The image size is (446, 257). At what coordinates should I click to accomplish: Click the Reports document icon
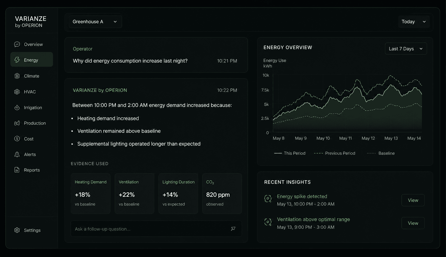(17, 170)
